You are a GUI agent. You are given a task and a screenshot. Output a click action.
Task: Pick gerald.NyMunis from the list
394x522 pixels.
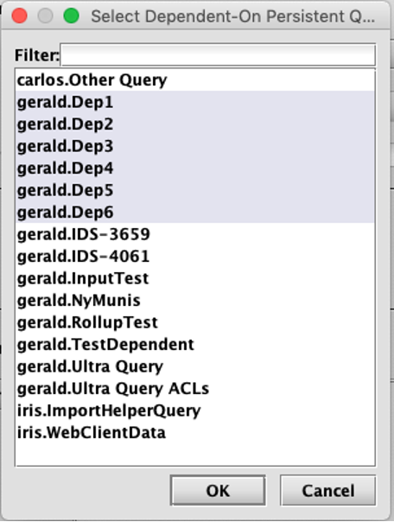click(x=195, y=300)
